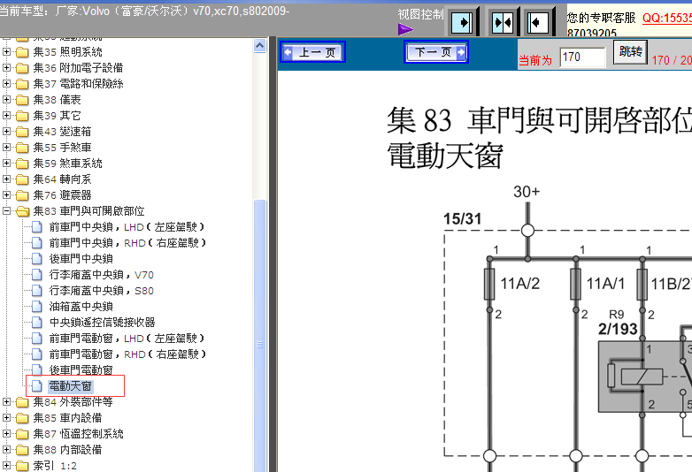Image resolution: width=692 pixels, height=472 pixels.
Task: Collapse the 集83 車門與可開啟部位 folder
Action: [6, 210]
